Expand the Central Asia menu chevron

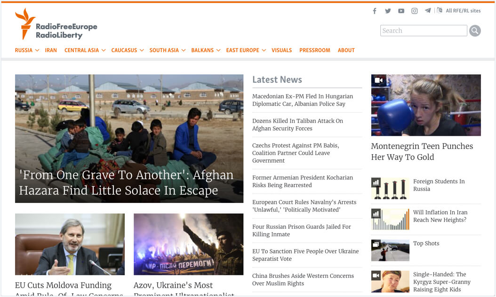pyautogui.click(x=104, y=50)
